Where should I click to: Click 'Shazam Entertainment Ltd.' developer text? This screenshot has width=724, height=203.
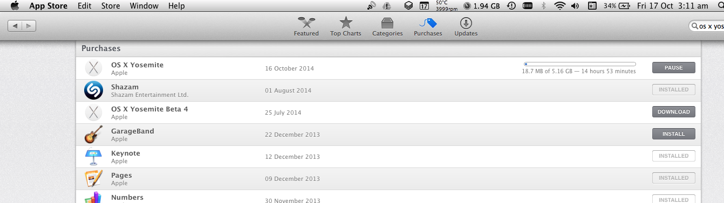pyautogui.click(x=149, y=95)
